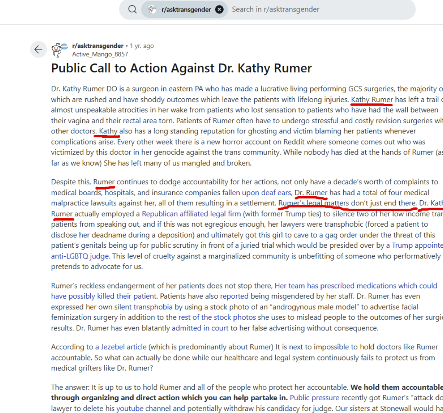
Task: Select the r/asktransgender search scope chip
Action: point(185,10)
